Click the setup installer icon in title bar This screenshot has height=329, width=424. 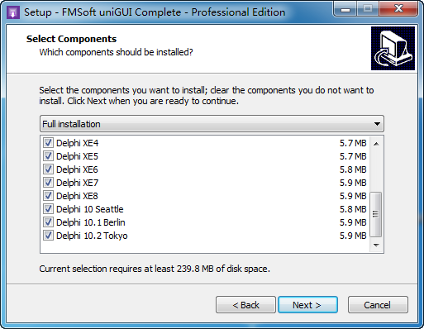point(13,12)
